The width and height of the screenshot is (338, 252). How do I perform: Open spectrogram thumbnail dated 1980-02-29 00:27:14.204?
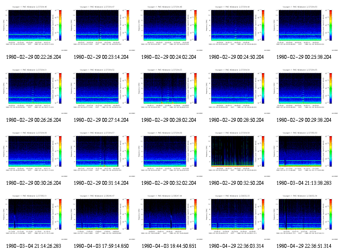click(101, 91)
